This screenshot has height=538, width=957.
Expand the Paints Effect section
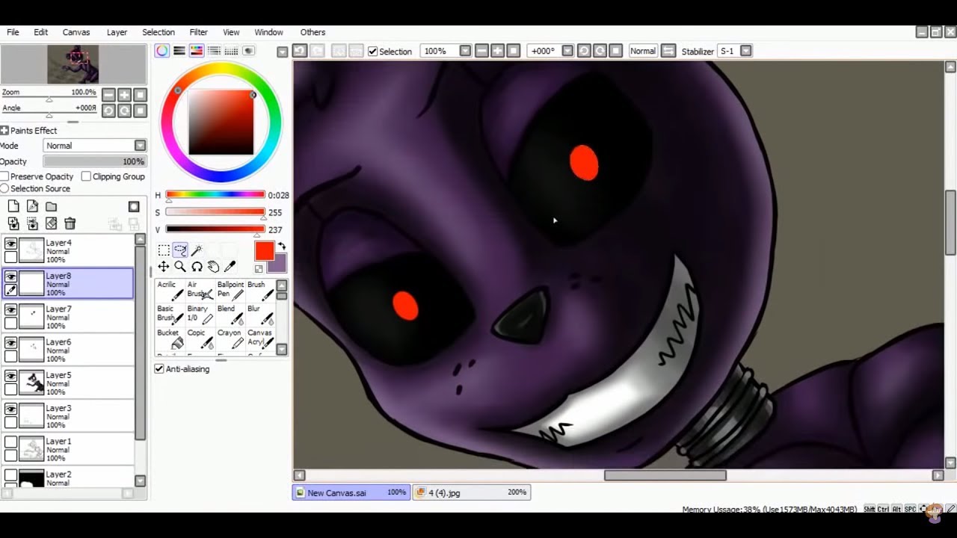coord(4,131)
